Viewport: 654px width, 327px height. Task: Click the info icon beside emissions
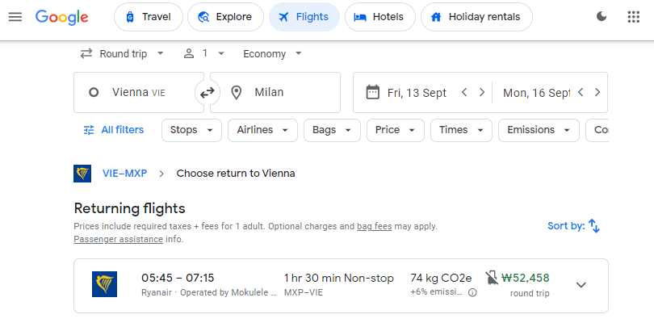pos(472,293)
